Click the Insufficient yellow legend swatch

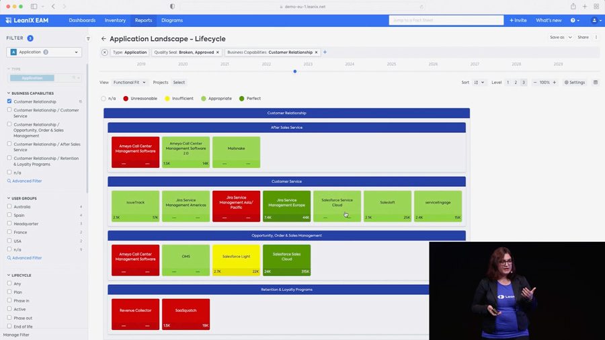[x=167, y=99]
